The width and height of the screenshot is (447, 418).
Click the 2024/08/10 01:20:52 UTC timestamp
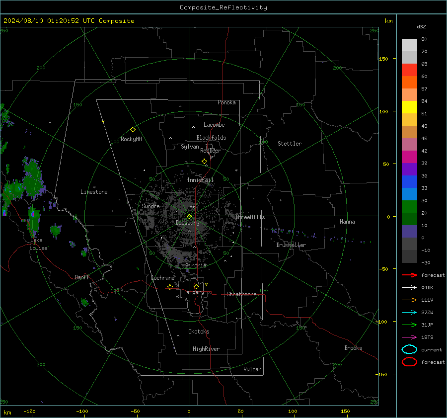pyautogui.click(x=49, y=21)
